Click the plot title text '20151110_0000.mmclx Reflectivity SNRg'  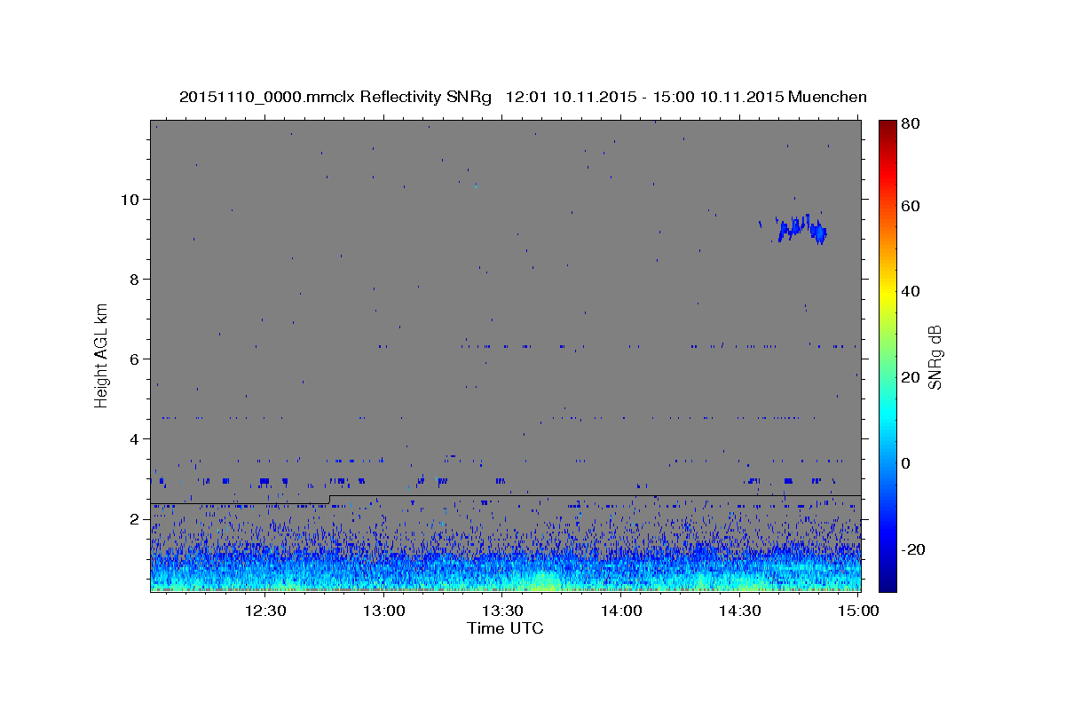tap(335, 97)
